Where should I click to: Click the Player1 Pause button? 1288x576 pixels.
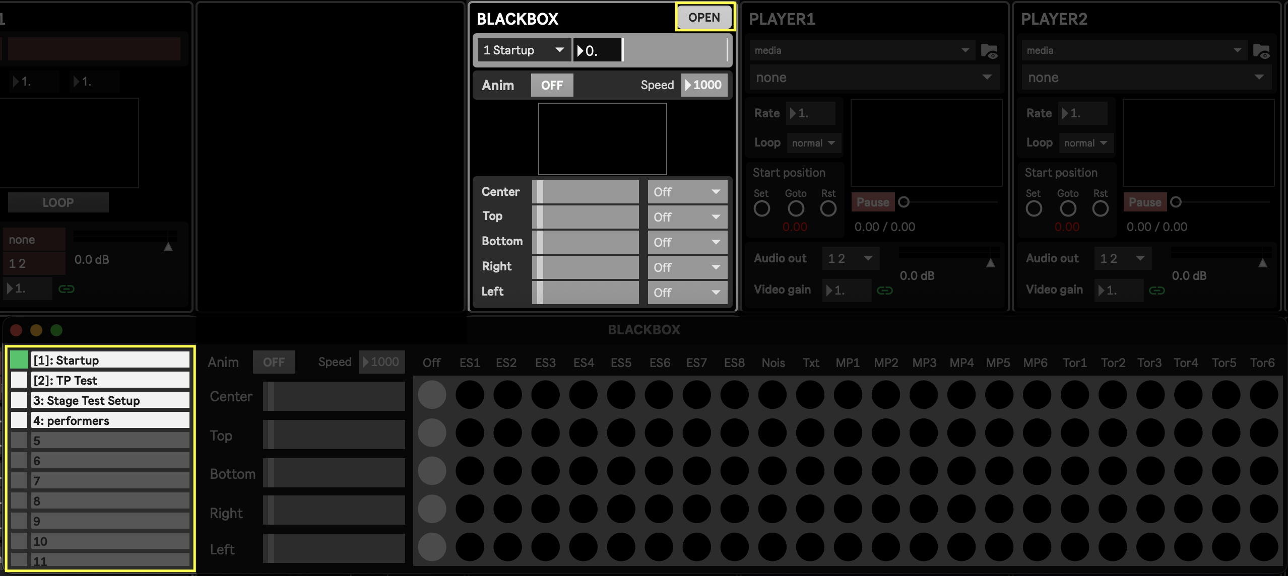point(873,202)
